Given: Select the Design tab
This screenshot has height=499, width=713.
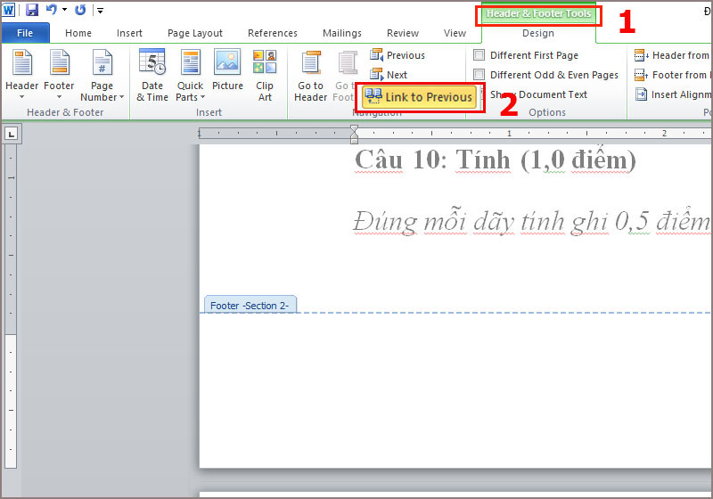Looking at the screenshot, I should pos(538,33).
